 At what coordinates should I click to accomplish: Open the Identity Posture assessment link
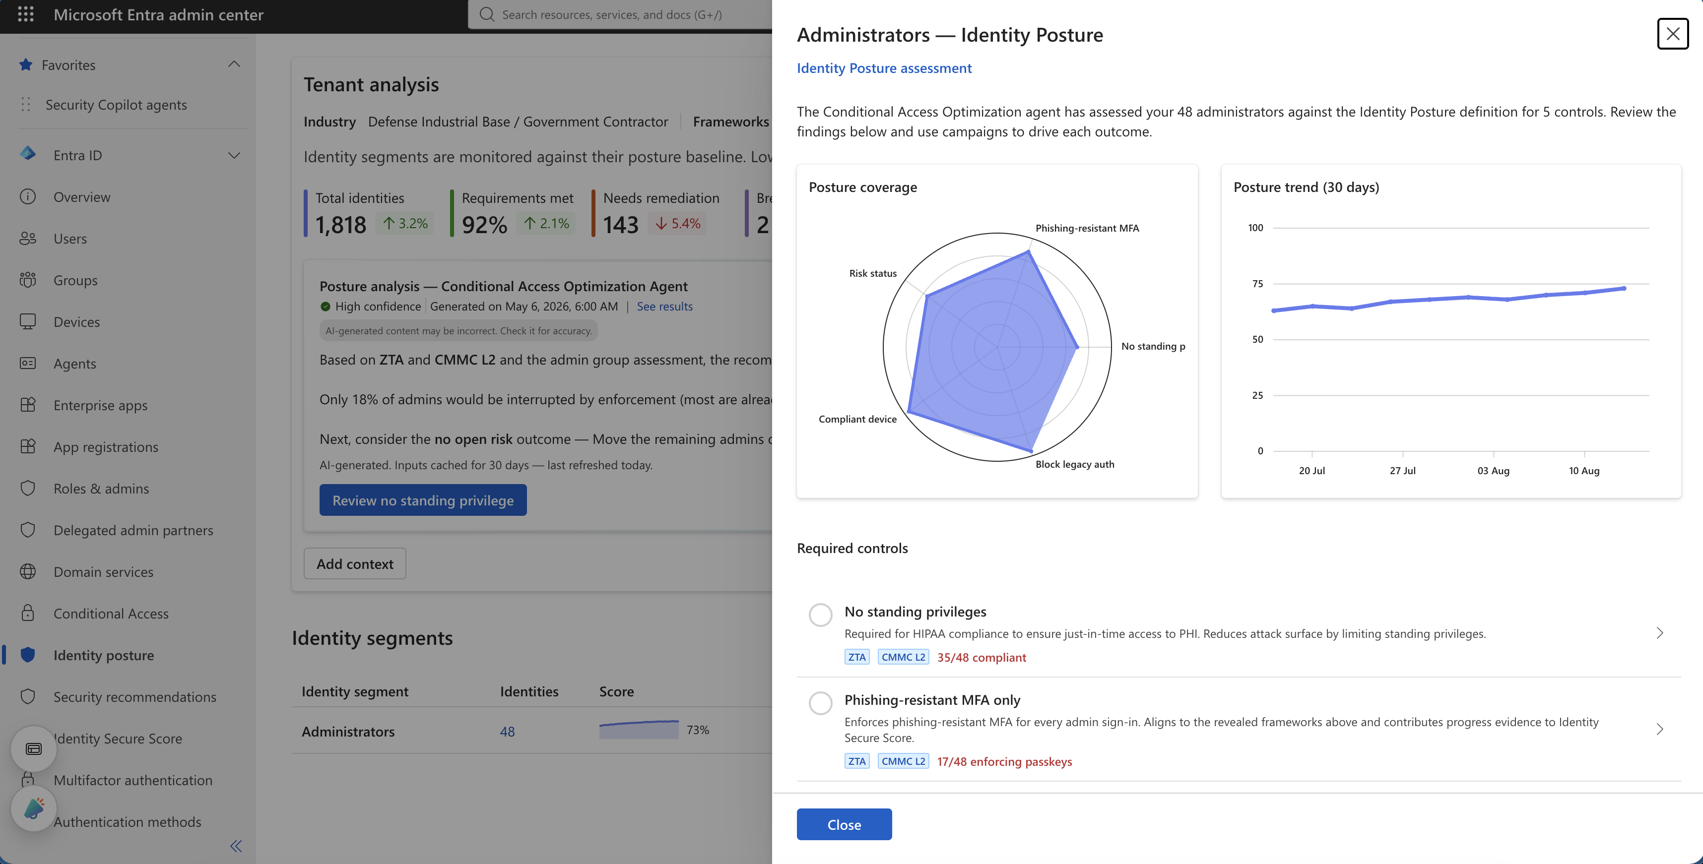(x=884, y=68)
